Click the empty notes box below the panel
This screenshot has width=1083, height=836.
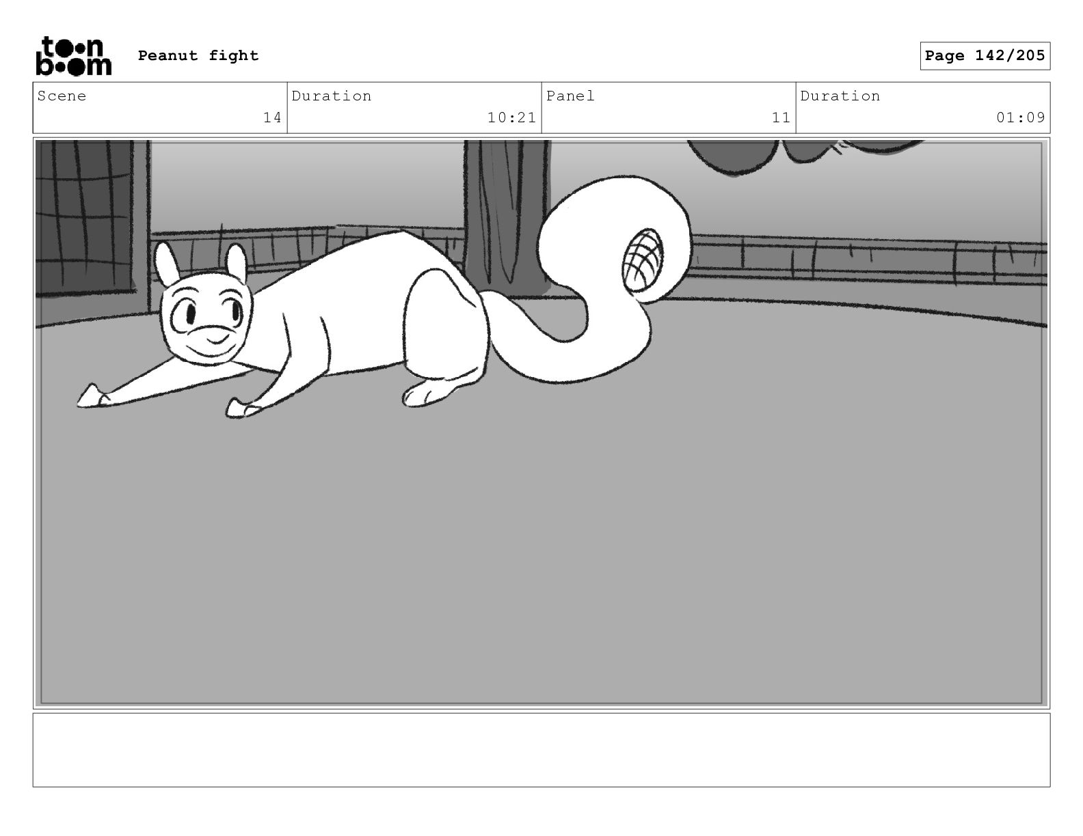(541, 750)
